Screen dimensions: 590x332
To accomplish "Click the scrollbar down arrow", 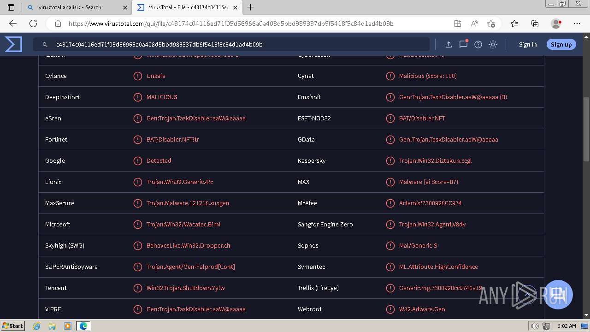I will (x=586, y=315).
